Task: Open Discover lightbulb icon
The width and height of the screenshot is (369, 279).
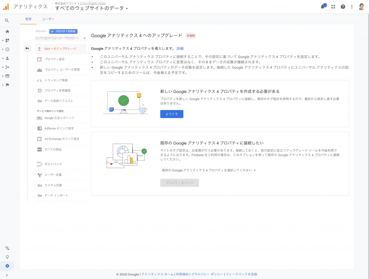Action: (7, 257)
